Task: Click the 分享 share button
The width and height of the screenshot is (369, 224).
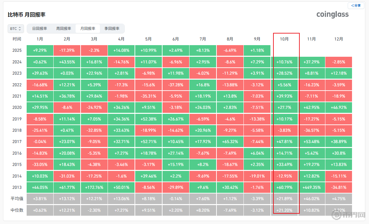Action: 356,6
